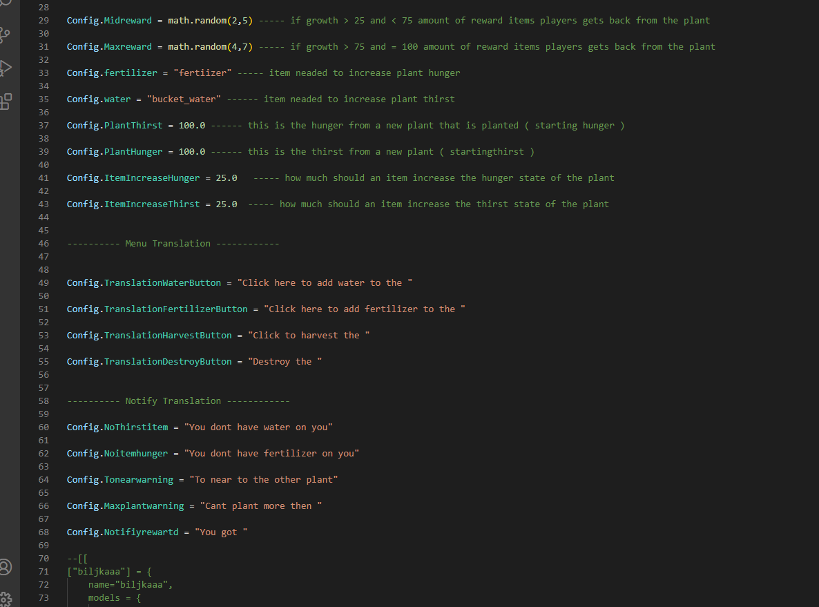Open the Source Control view
Viewport: 819px width, 607px height.
pyautogui.click(x=5, y=35)
